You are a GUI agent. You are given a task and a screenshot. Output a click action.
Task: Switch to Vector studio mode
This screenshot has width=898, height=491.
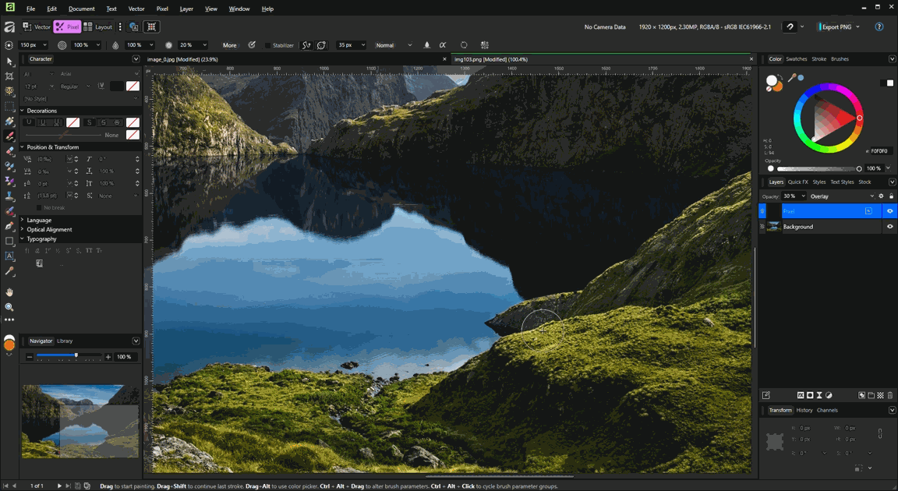[37, 27]
